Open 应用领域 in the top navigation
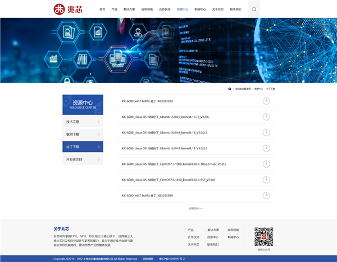This screenshot has width=337, height=262. (147, 9)
